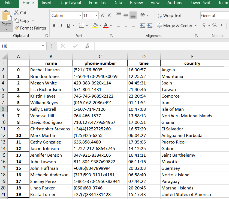Open the Power Pivot tab
Screen dimensions: 229x199
(200, 3)
